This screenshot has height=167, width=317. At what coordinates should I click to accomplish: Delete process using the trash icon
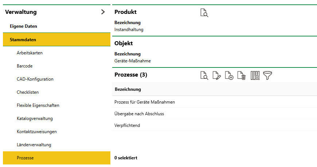point(242,76)
